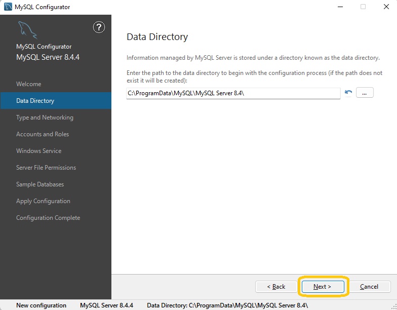Click the revert path arrow icon
The width and height of the screenshot is (397, 310).
coord(348,92)
